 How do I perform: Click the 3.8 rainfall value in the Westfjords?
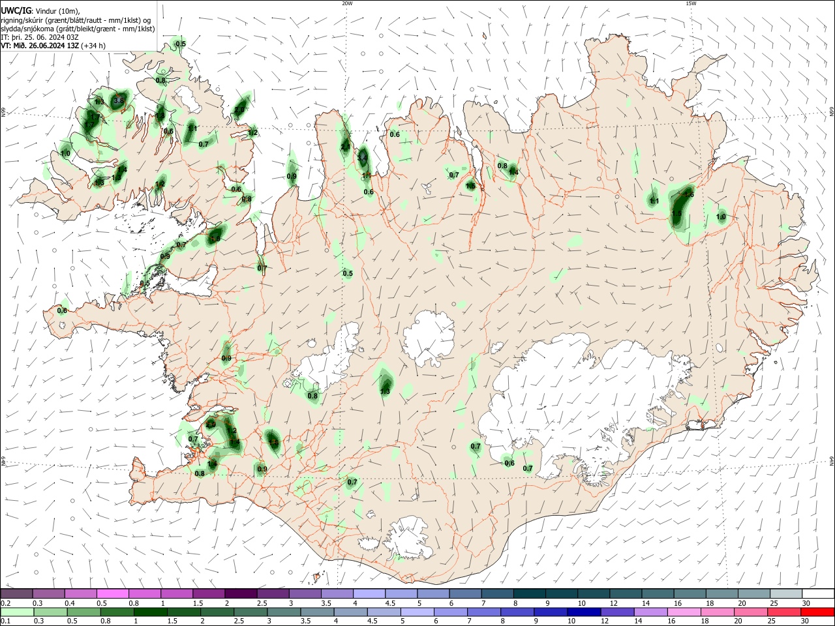[118, 101]
